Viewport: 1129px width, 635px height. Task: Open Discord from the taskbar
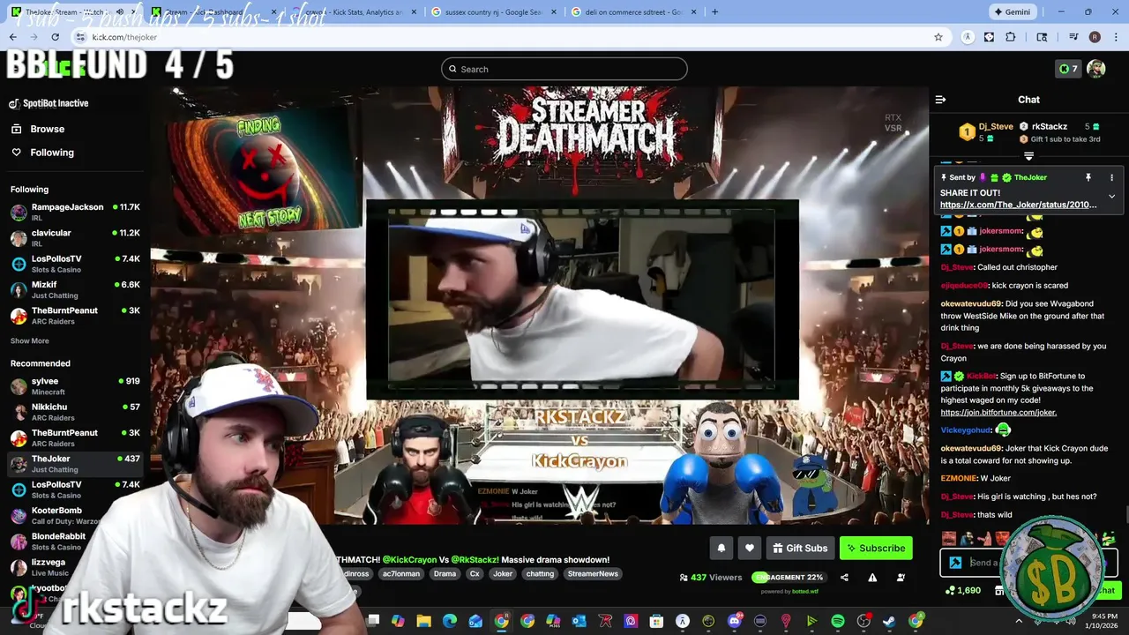point(735,621)
